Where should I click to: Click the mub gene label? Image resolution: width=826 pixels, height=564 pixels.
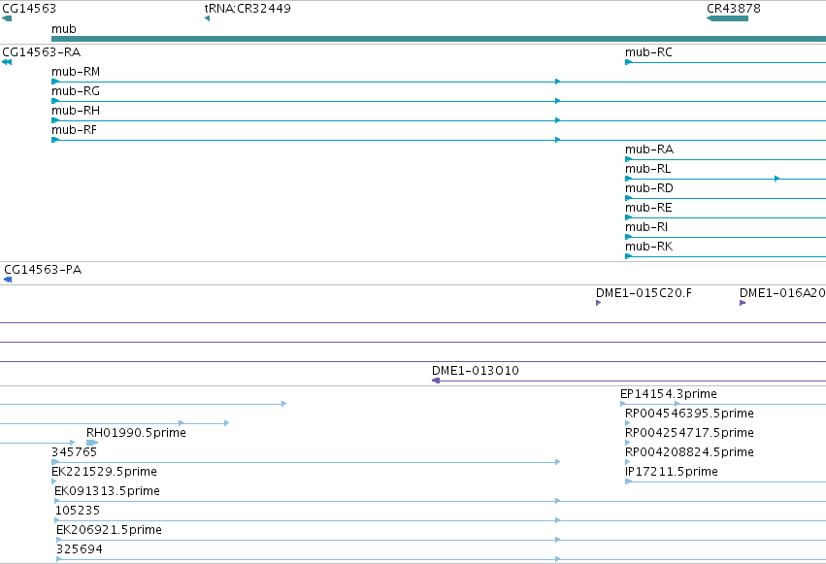(x=64, y=29)
